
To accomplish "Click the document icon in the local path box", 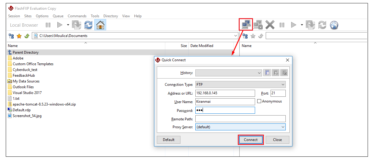I will [36, 36].
